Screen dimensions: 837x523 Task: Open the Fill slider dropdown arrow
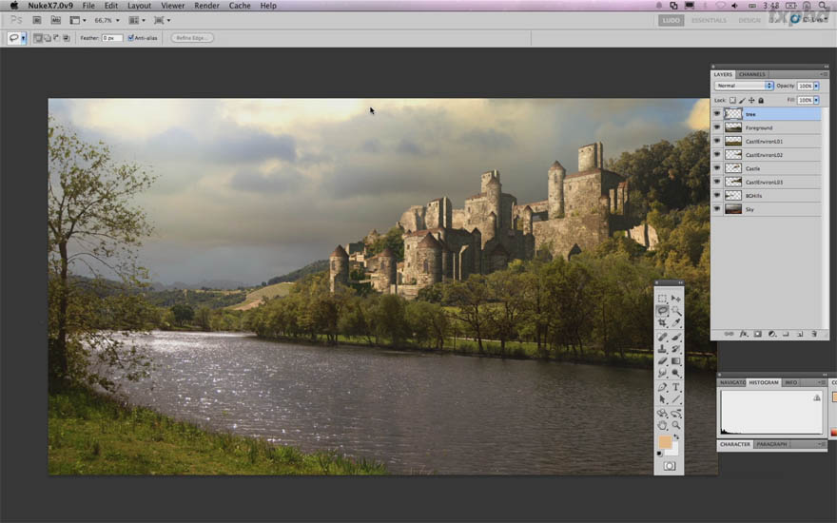click(816, 101)
